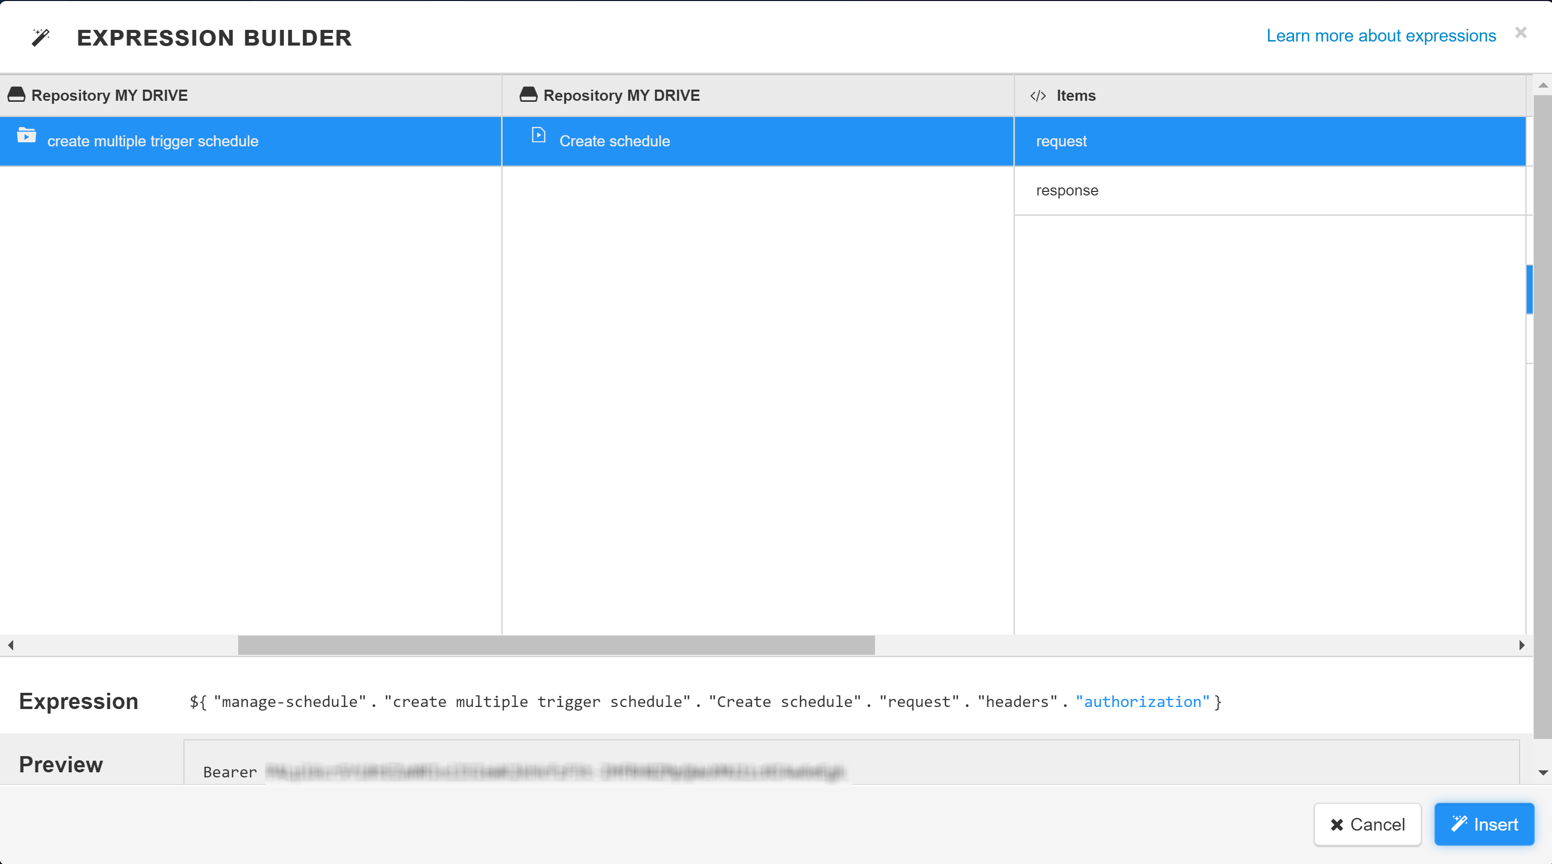The height and width of the screenshot is (864, 1552).
Task: Click the hard drive icon beside first Repository MY DRIVE
Action: pyautogui.click(x=16, y=95)
